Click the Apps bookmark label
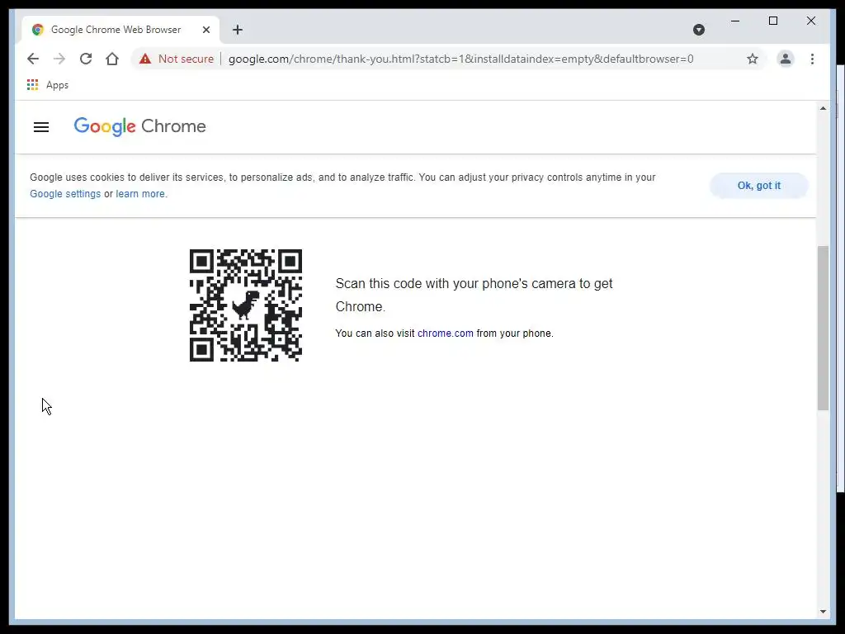Viewport: 845px width, 634px height. 57,85
